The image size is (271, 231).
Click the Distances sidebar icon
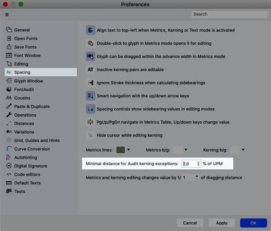pyautogui.click(x=9, y=124)
